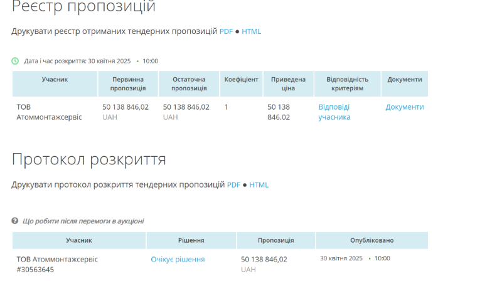Image resolution: width=502 pixels, height=281 pixels.
Task: Open Відповіді учасника link
Action: point(334,112)
